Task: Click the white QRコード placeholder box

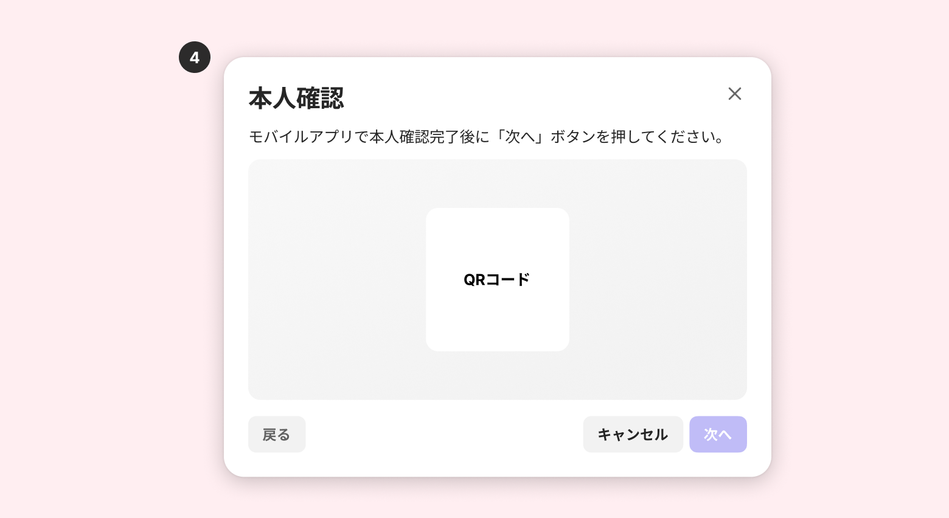Action: 498,316
